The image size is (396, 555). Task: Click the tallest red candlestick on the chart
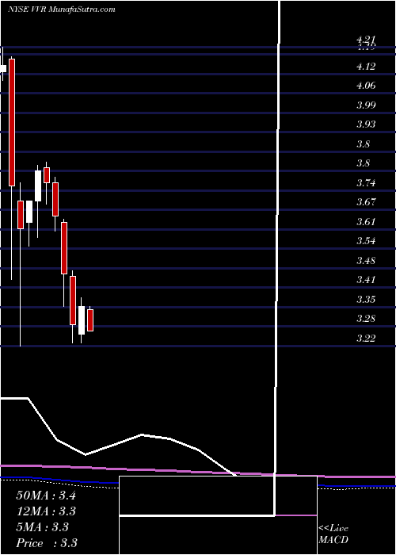[x=12, y=122]
